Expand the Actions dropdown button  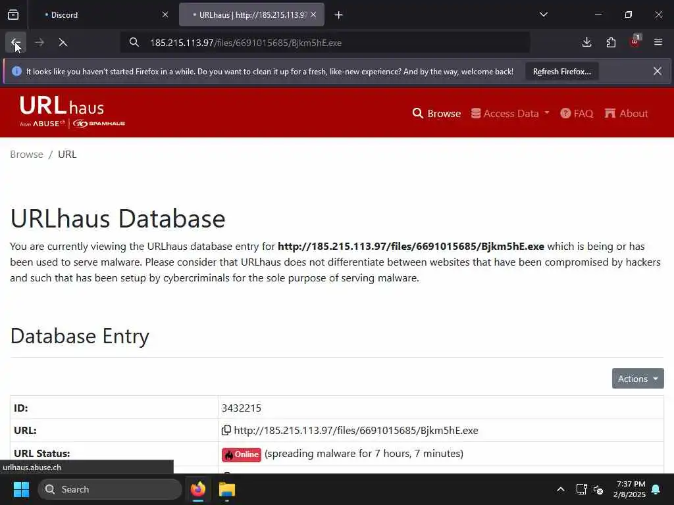coord(638,378)
